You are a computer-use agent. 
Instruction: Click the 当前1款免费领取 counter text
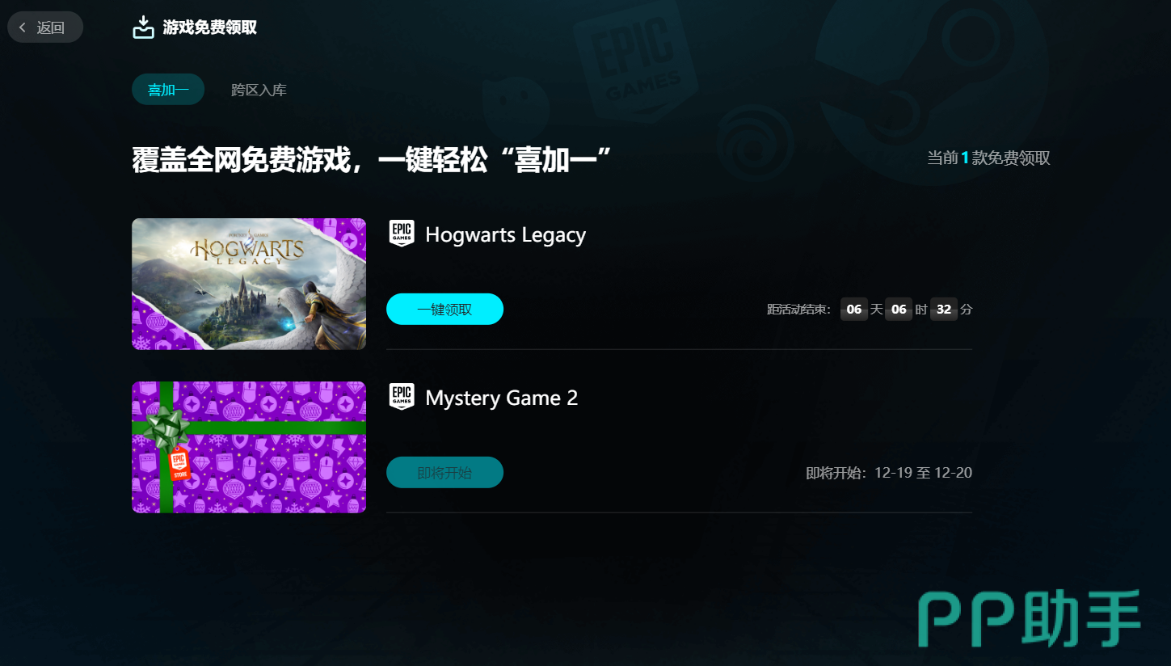[x=989, y=158]
